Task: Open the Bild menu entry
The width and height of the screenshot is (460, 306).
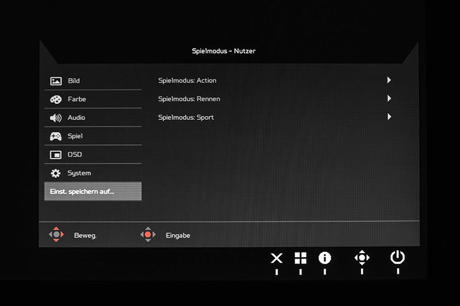Action: pyautogui.click(x=93, y=81)
